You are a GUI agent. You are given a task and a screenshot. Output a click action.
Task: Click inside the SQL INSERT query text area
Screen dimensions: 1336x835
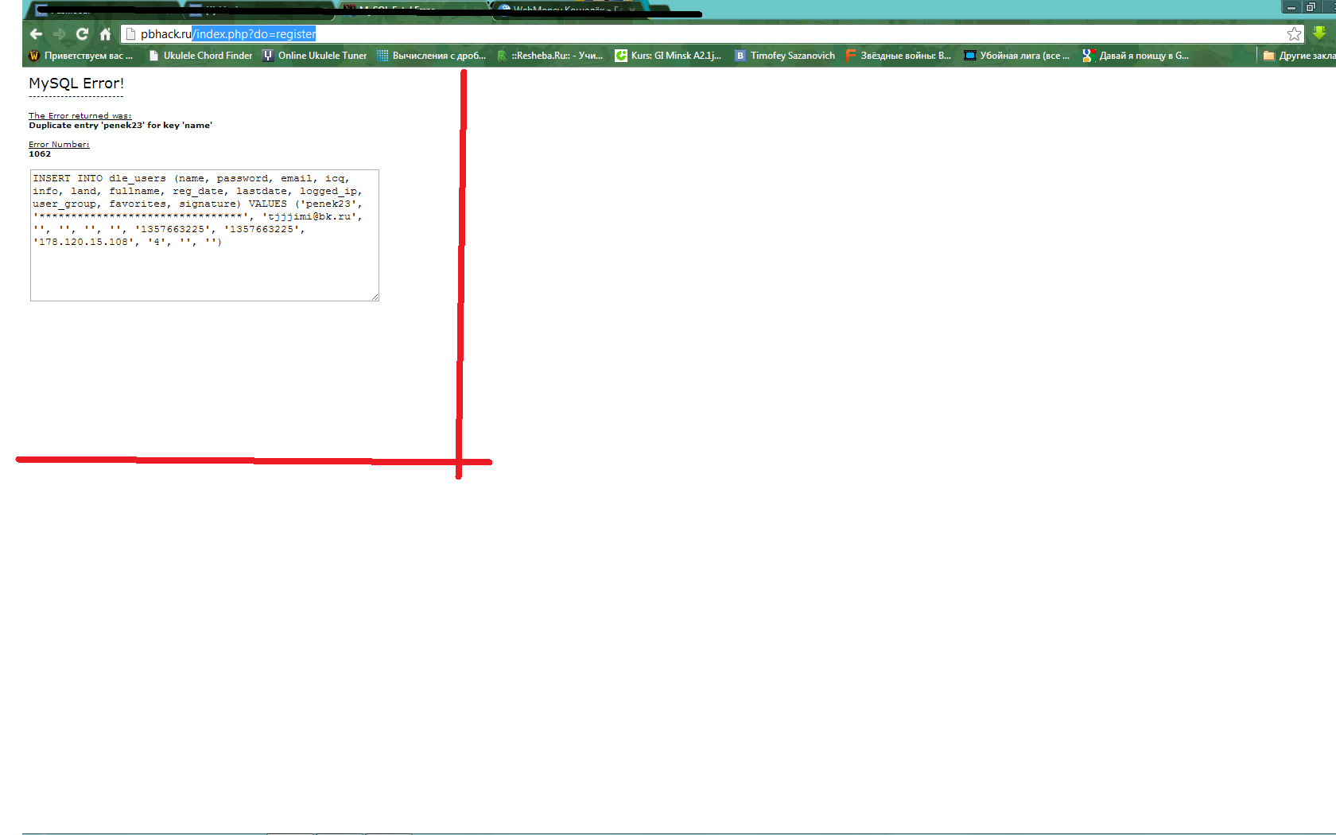tap(204, 235)
